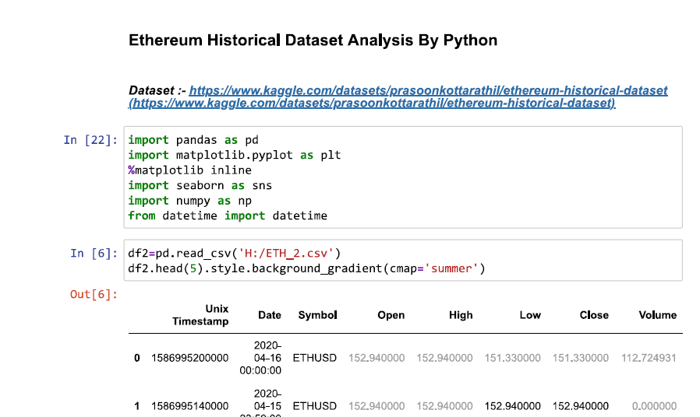Select Open value 152.940000 in row 0
This screenshot has height=417, width=700.
coord(377,358)
